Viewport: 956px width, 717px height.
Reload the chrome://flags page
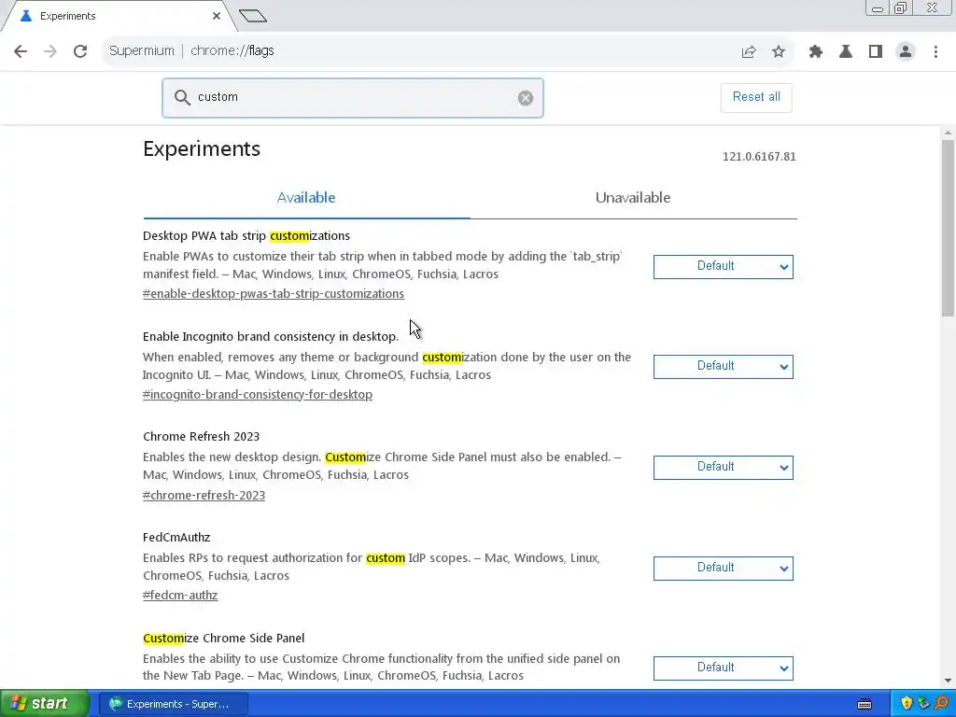pos(80,51)
